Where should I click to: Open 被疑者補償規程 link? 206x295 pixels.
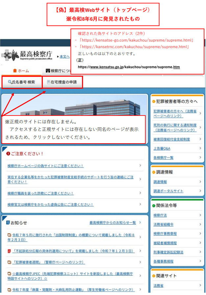pyautogui.click(x=165, y=243)
